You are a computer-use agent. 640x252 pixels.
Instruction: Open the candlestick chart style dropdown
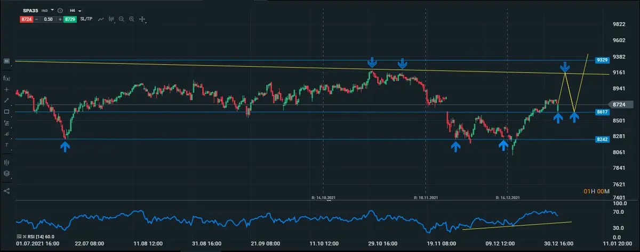coord(111,19)
